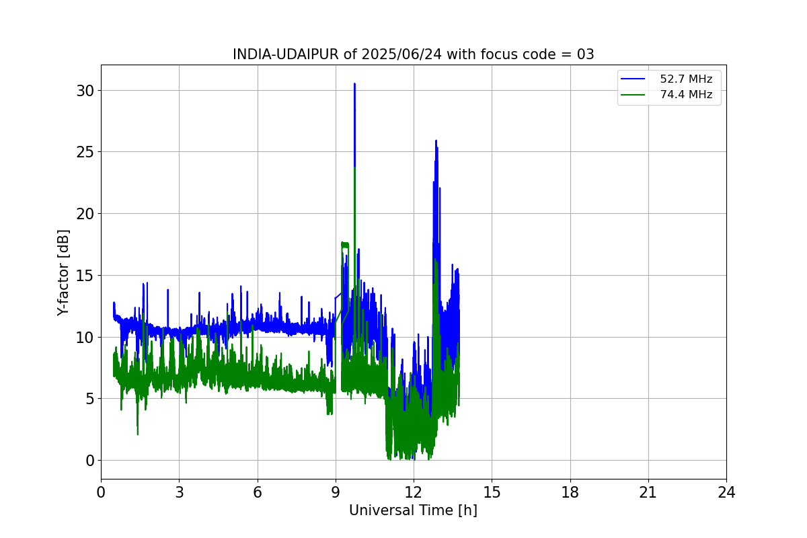Click the Y-factor [dB] axis label

click(63, 272)
